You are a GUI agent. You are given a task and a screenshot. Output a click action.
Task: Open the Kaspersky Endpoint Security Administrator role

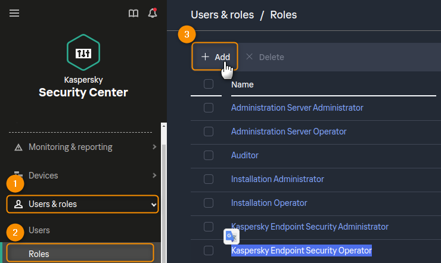(x=309, y=227)
